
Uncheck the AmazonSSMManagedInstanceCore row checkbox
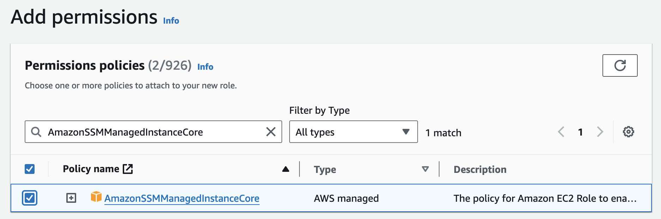click(30, 198)
